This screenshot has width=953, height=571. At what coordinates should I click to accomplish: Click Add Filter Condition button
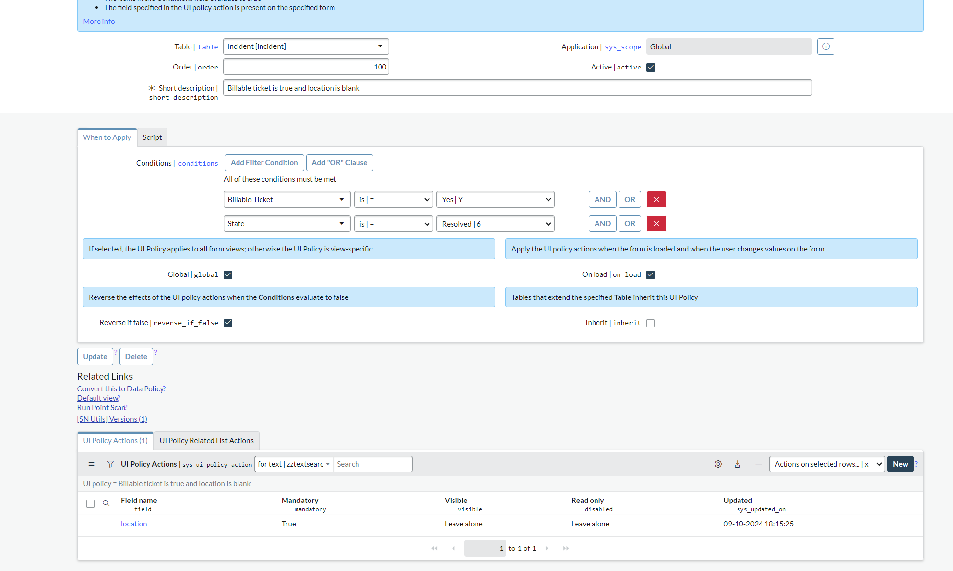pyautogui.click(x=264, y=163)
